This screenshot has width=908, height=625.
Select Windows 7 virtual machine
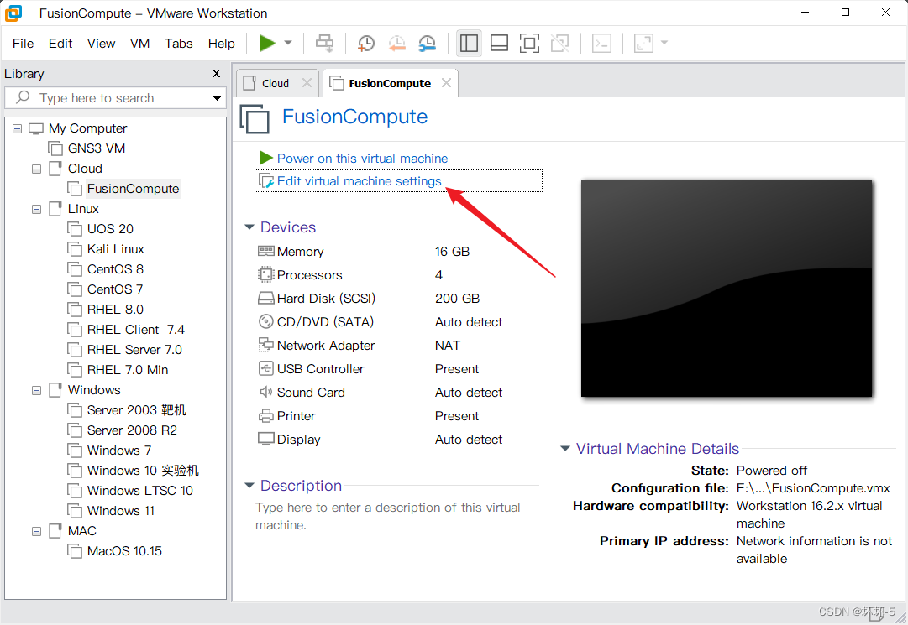118,451
